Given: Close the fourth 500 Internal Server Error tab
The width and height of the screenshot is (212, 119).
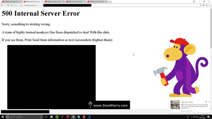Looking at the screenshot, I should [85, 2].
